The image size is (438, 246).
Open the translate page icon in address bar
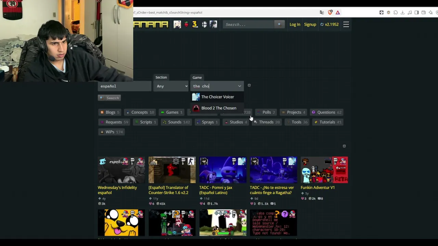coord(322,13)
